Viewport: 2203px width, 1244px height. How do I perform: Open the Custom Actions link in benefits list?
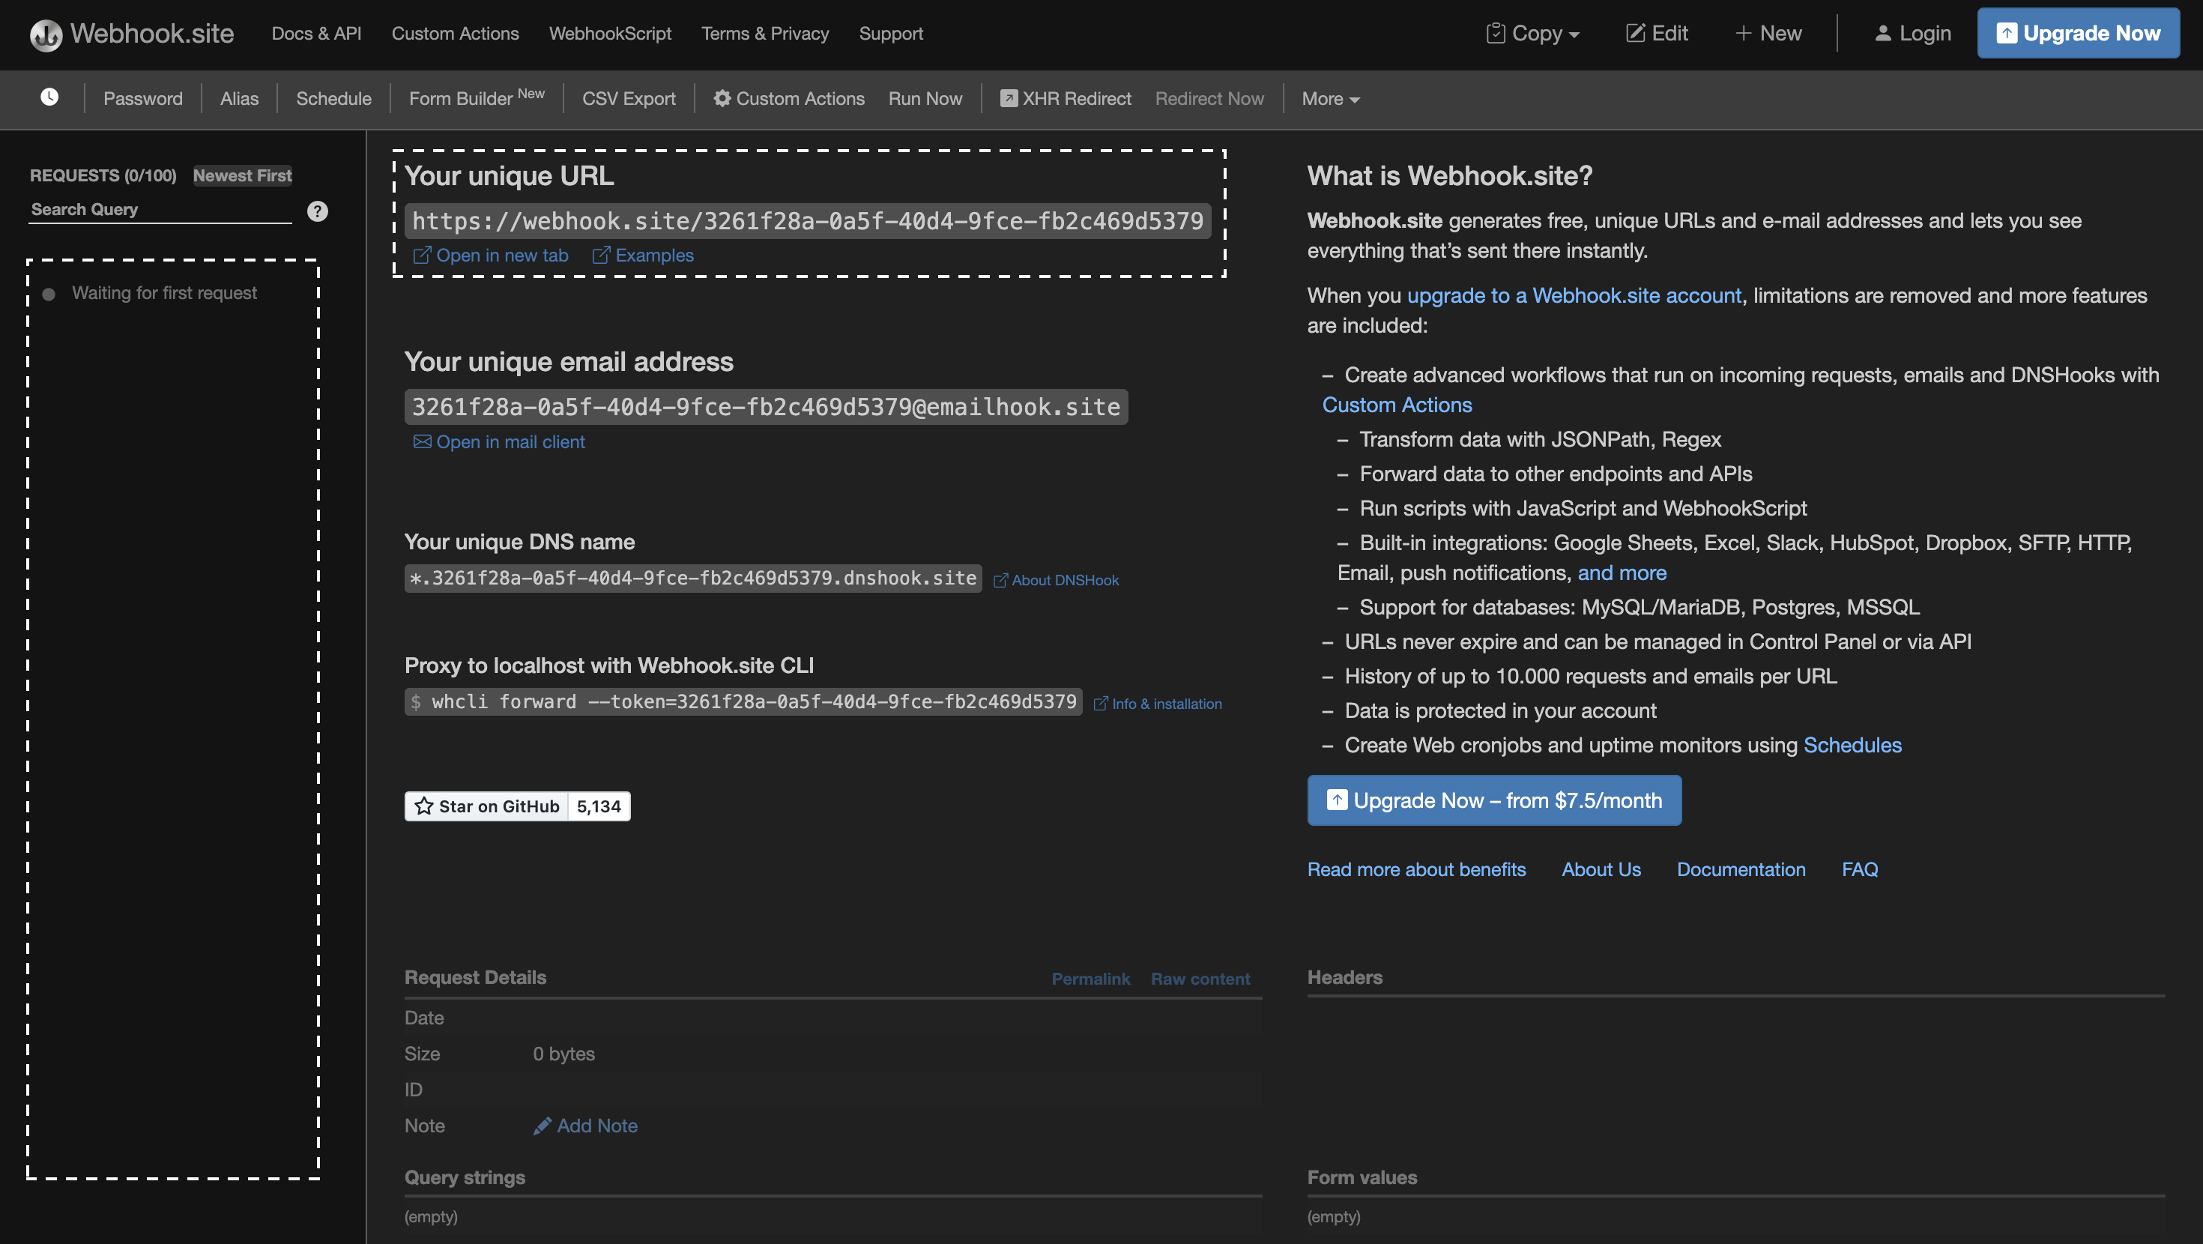pyautogui.click(x=1397, y=405)
